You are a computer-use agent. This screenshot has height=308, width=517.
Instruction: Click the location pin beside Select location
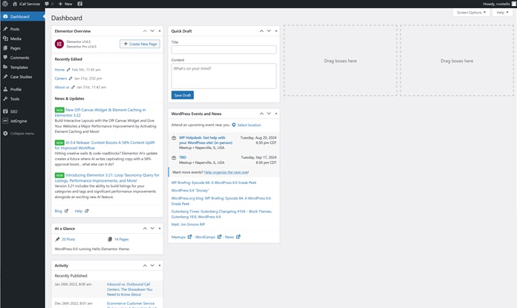[x=234, y=125]
